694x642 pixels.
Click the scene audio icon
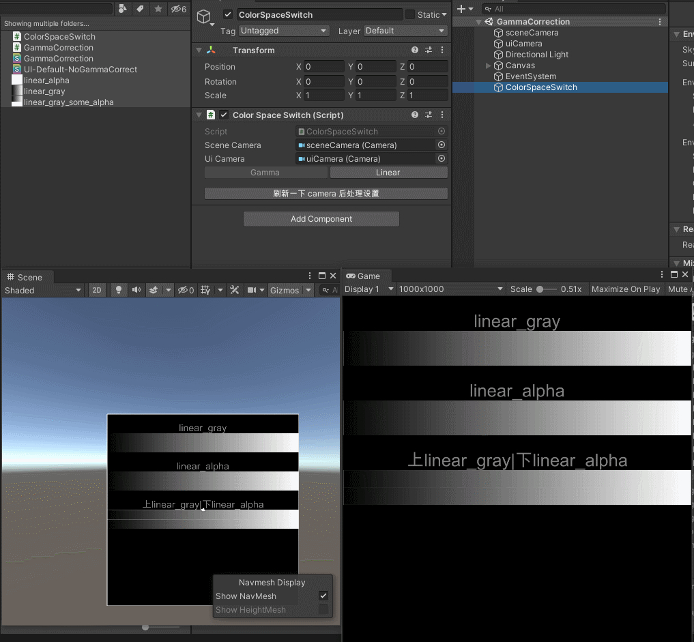136,289
